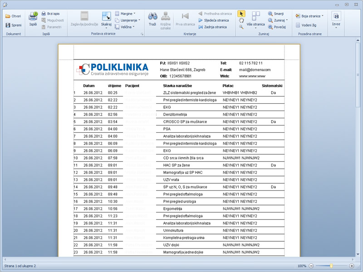
Task: Click the 'Urinokultura' cell
Action: [173, 231]
